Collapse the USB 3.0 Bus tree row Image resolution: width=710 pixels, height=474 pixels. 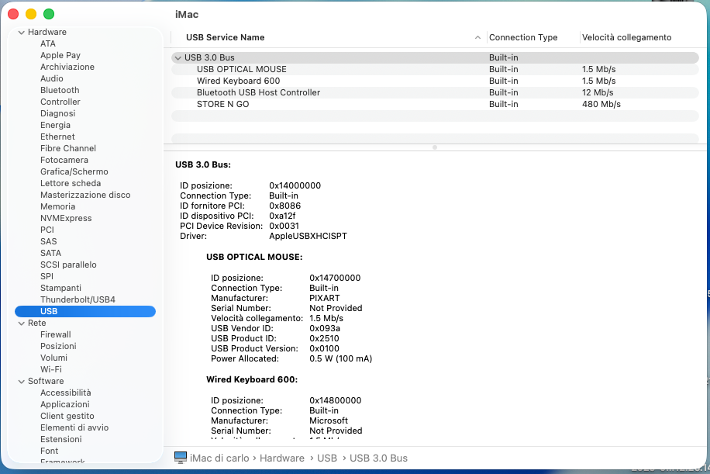pos(178,57)
